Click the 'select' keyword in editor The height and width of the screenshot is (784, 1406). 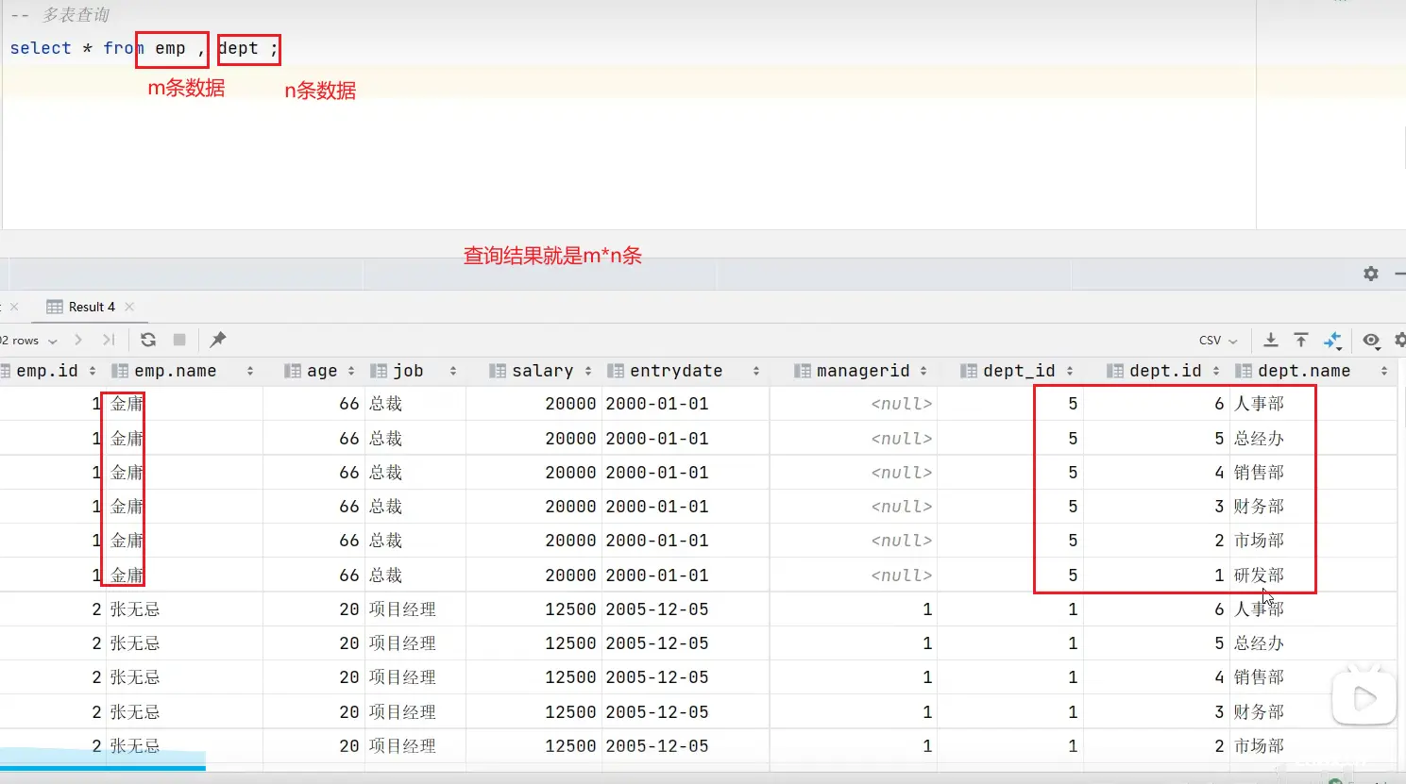click(41, 48)
